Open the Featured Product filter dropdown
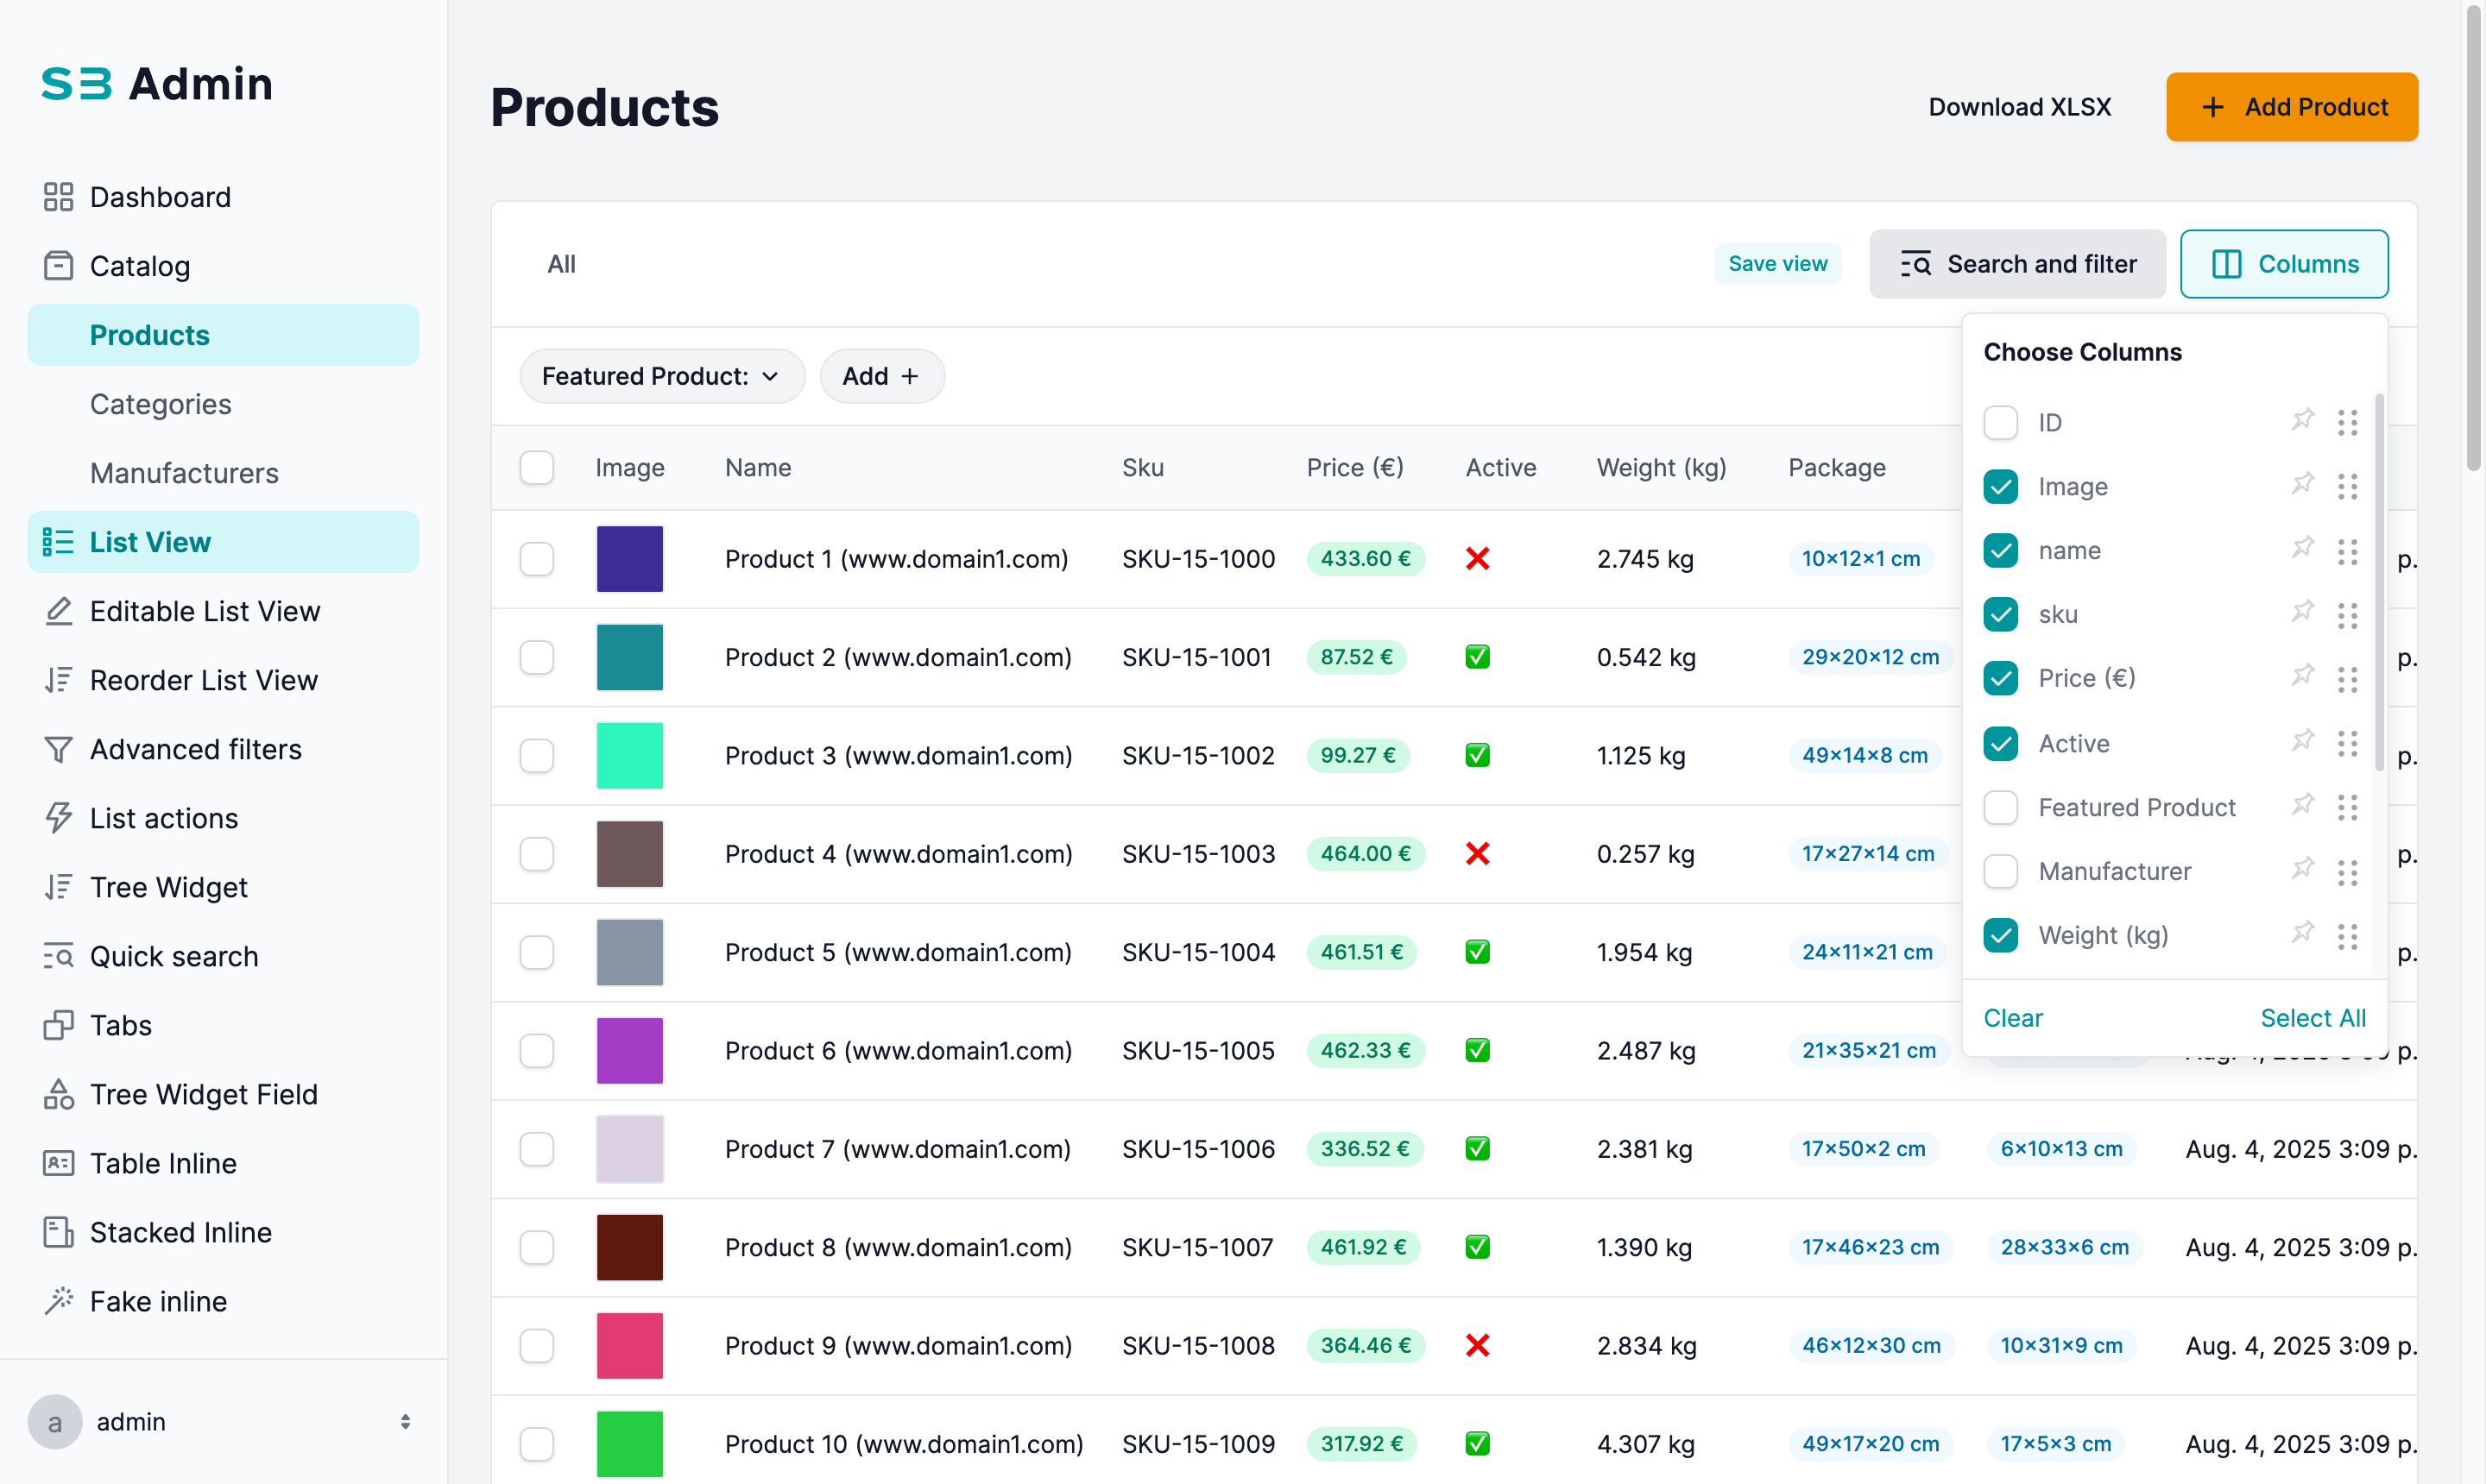 point(661,376)
